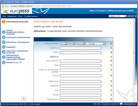Viewport: 138px width, 106px height.
Task: Click the Fax input field
Action: [81, 91]
